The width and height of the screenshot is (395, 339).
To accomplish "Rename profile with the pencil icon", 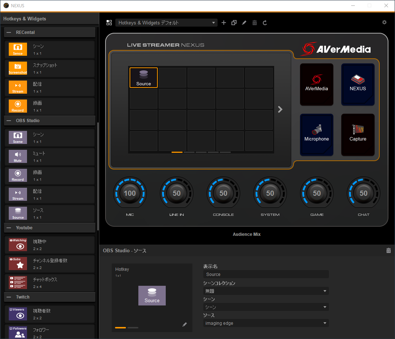I will pyautogui.click(x=244, y=23).
